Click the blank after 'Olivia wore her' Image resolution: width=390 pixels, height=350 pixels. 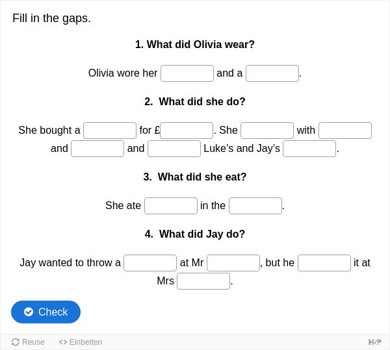[187, 73]
